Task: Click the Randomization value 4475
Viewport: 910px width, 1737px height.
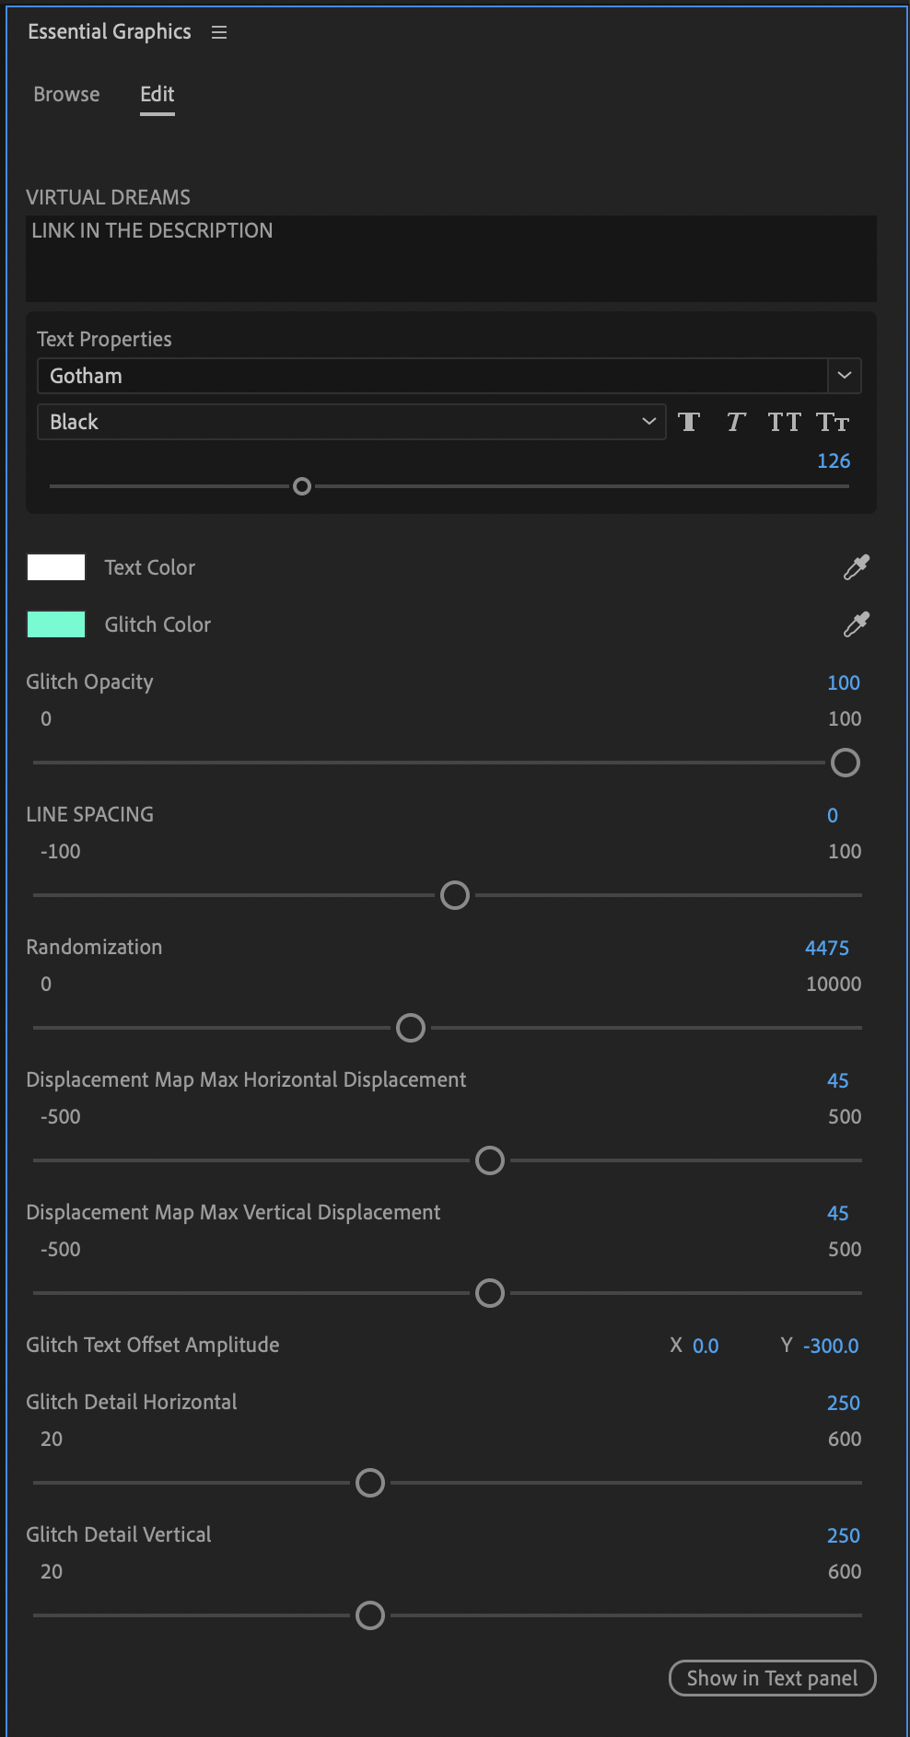Action: (827, 948)
